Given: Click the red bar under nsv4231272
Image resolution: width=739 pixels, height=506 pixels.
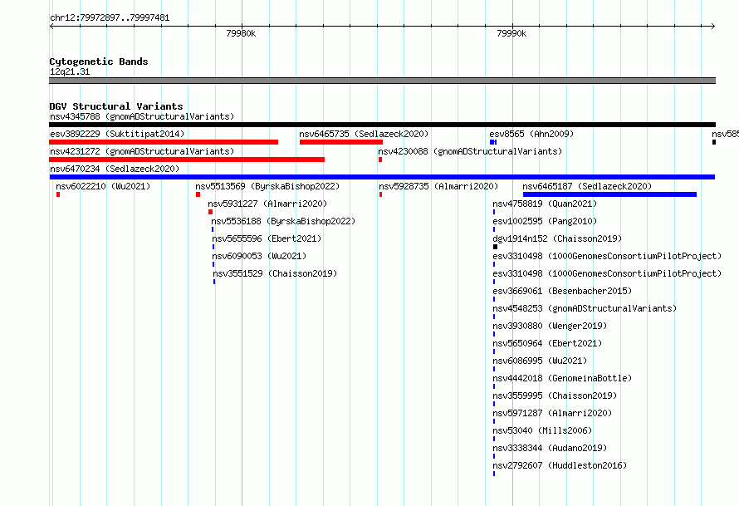Looking at the screenshot, I should pyautogui.click(x=187, y=160).
